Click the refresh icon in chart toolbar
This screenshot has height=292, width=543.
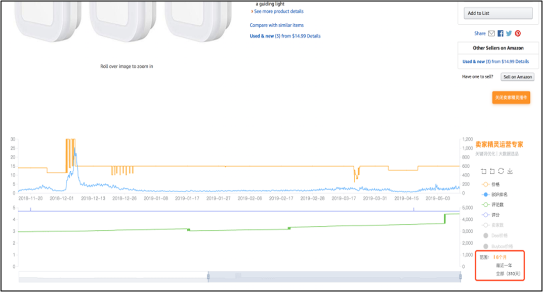(x=501, y=171)
